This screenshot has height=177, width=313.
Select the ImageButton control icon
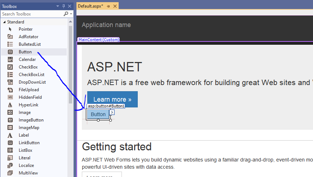(x=10, y=120)
